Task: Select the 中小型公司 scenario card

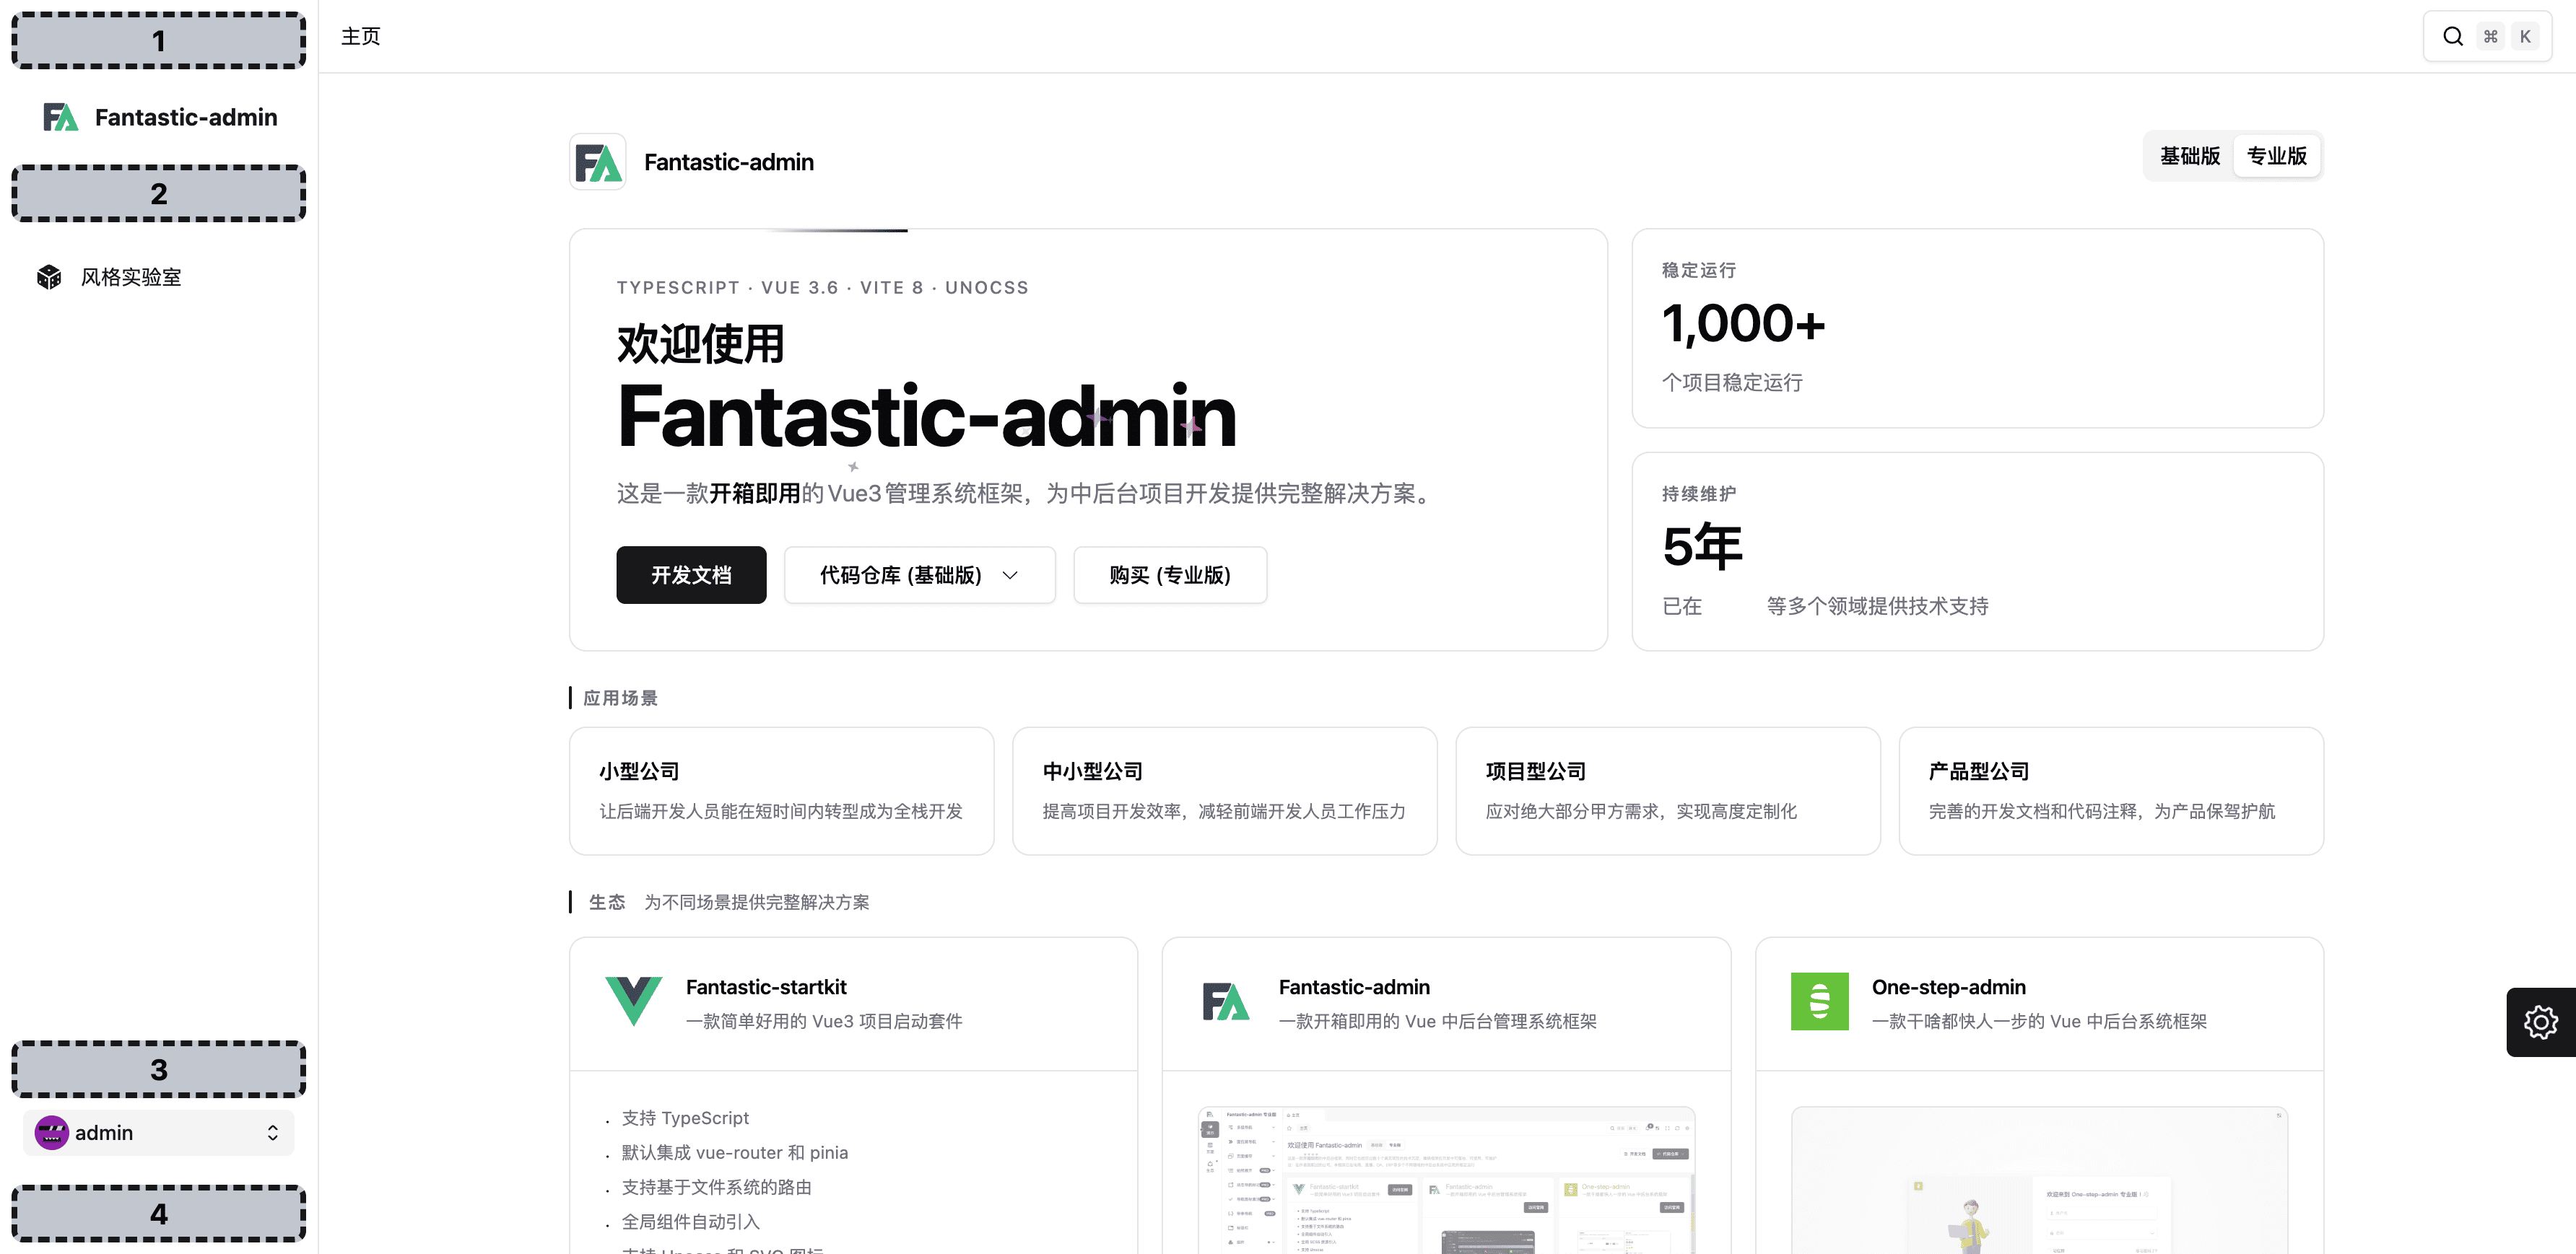Action: (1225, 792)
